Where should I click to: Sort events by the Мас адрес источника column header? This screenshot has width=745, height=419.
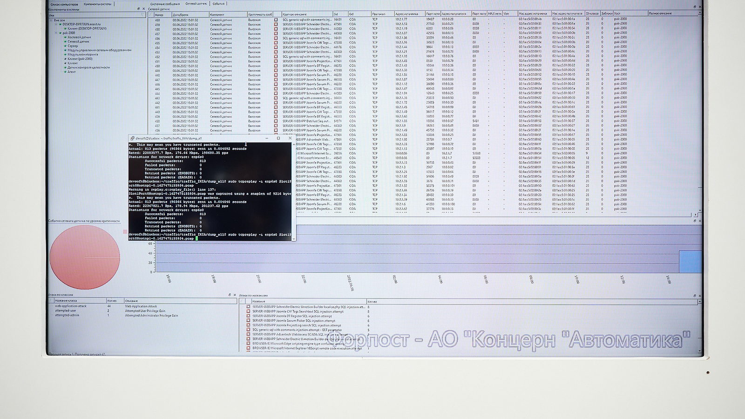534,14
